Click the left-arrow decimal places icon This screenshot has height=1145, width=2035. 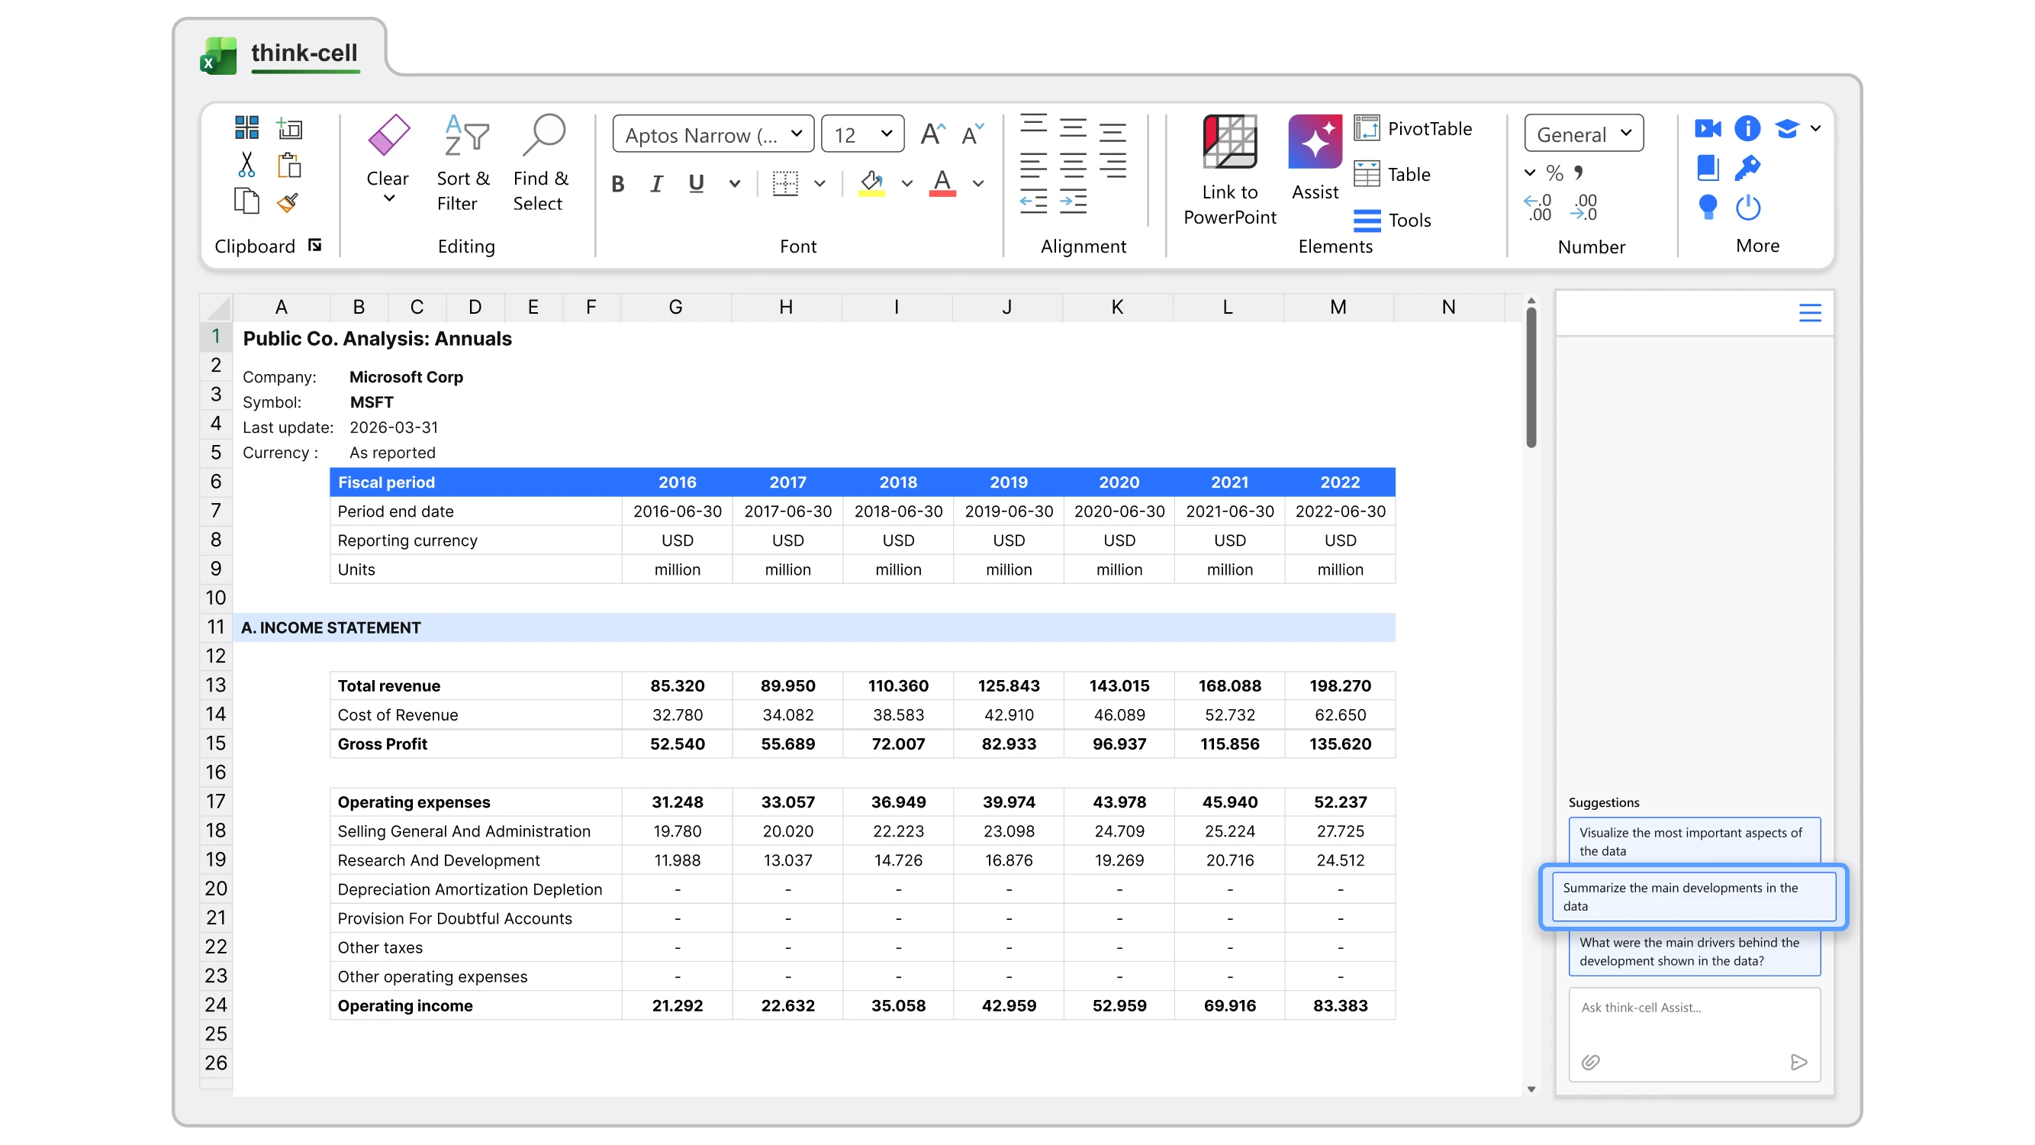coord(1538,207)
